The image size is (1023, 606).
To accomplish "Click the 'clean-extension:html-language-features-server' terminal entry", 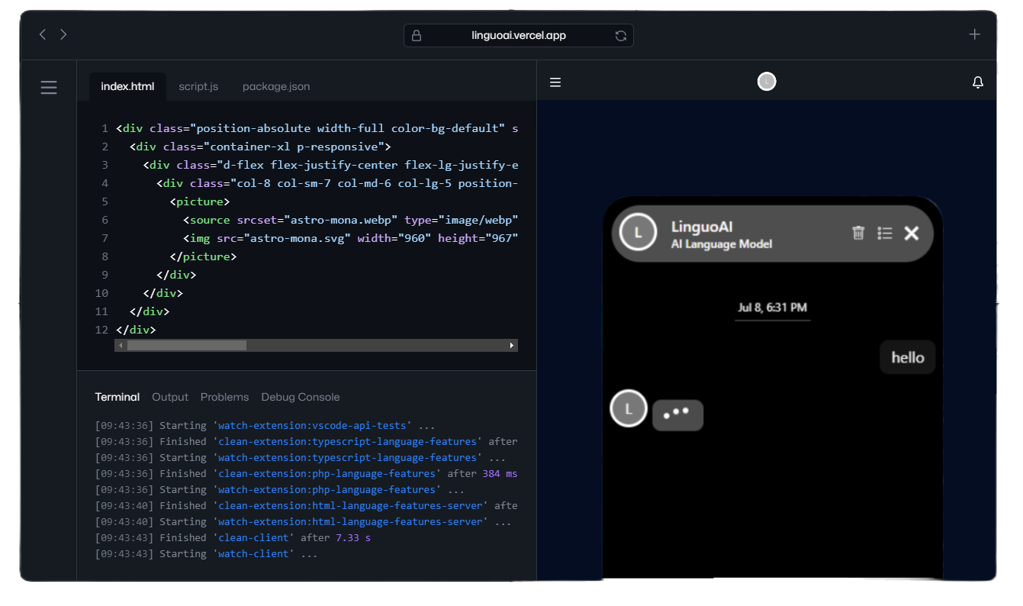I will point(351,505).
